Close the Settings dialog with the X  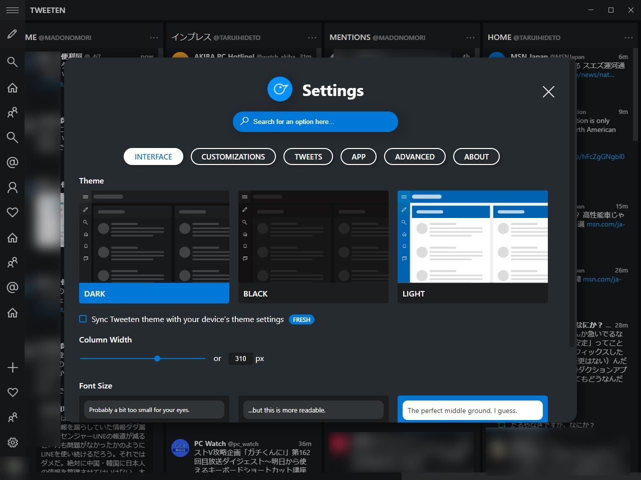coord(548,92)
